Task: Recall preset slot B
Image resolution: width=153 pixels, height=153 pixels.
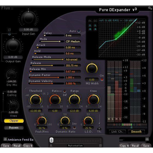Action: pos(135,146)
